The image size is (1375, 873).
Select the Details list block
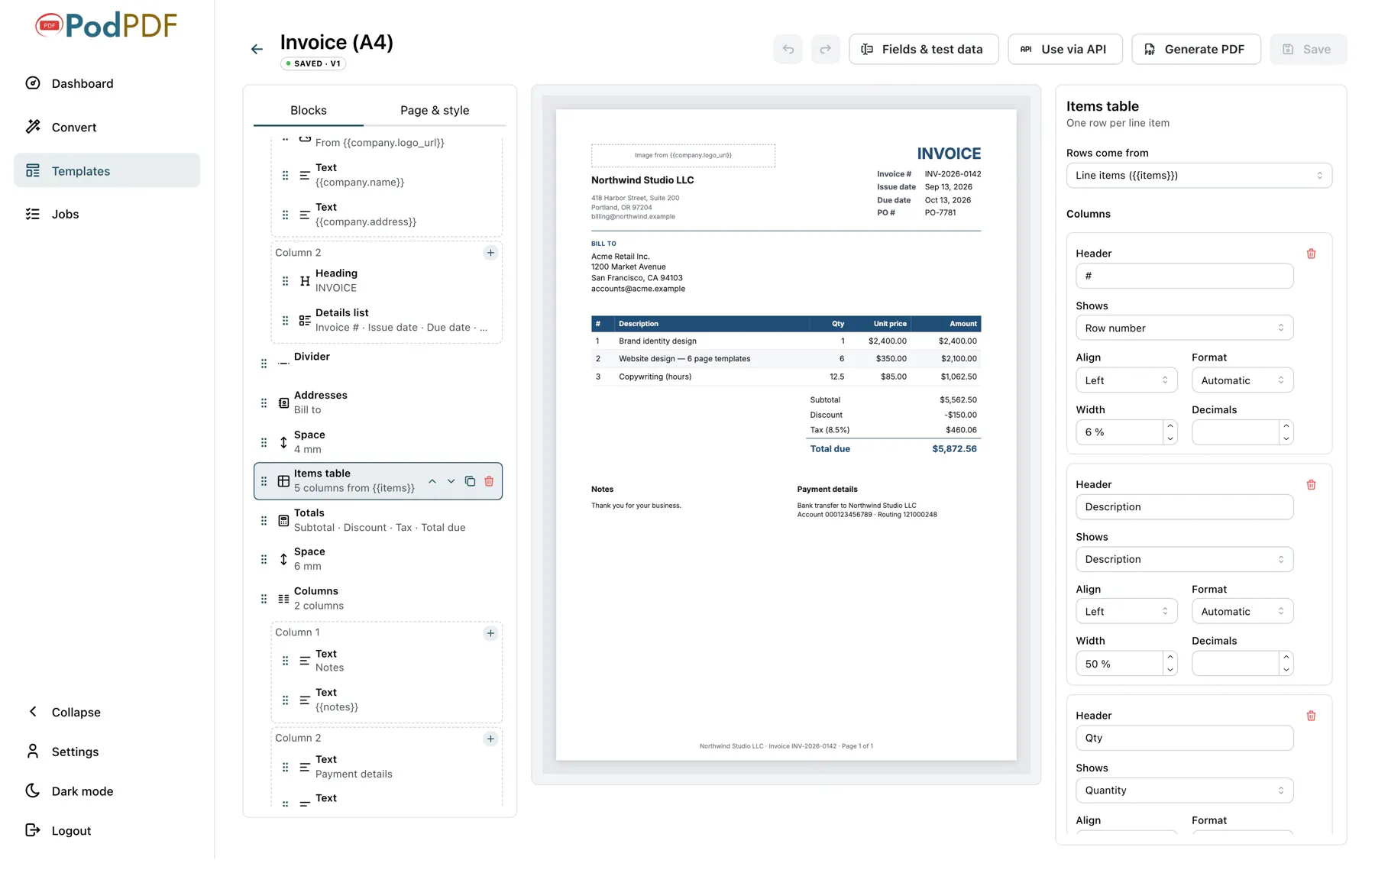click(x=387, y=321)
